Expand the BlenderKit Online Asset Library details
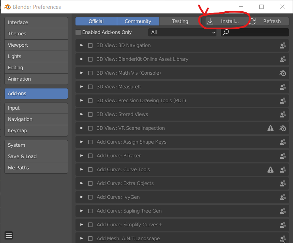The width and height of the screenshot is (293, 243). [x=81, y=59]
